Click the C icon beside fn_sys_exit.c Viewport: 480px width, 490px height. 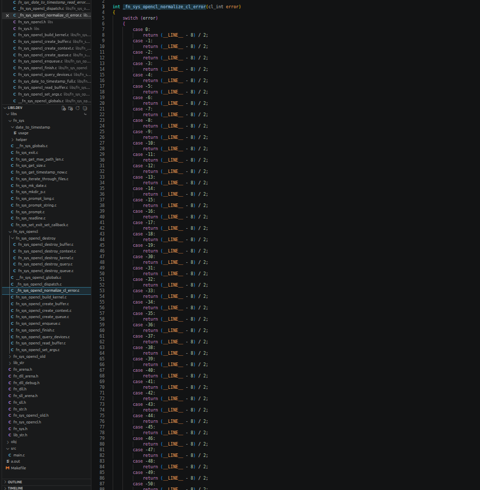tap(12, 152)
